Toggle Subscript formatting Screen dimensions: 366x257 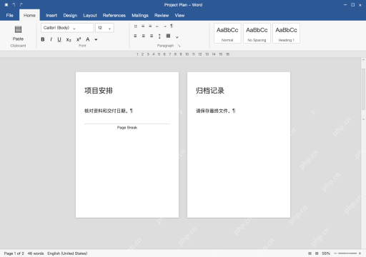pos(69,40)
